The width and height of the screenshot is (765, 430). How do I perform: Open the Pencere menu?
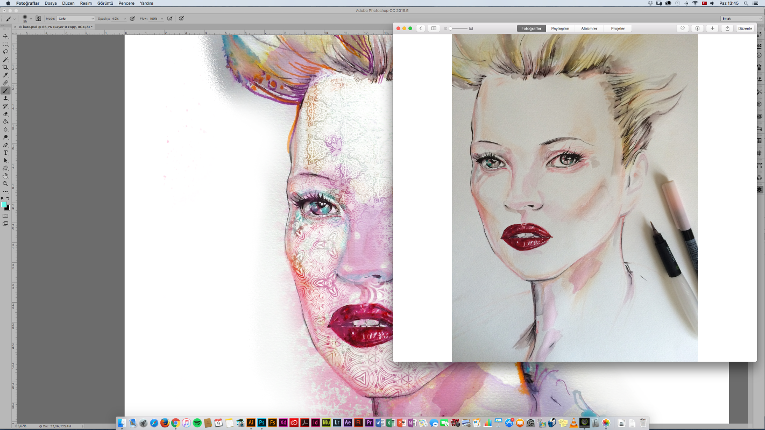coord(126,3)
